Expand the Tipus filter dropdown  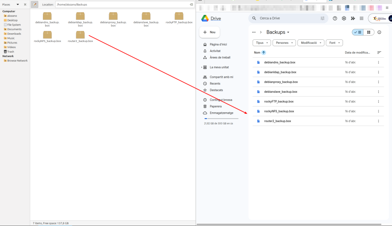coord(262,43)
